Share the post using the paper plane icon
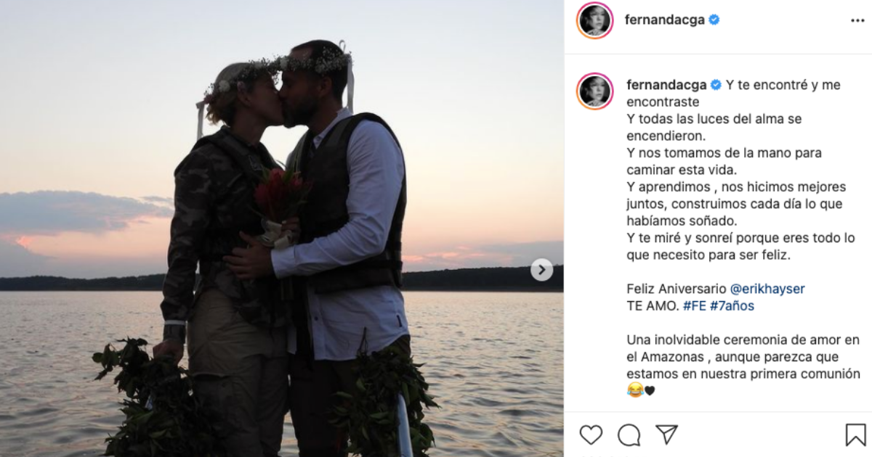 click(669, 434)
